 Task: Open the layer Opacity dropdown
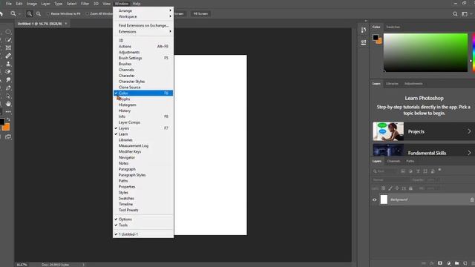tap(433, 179)
